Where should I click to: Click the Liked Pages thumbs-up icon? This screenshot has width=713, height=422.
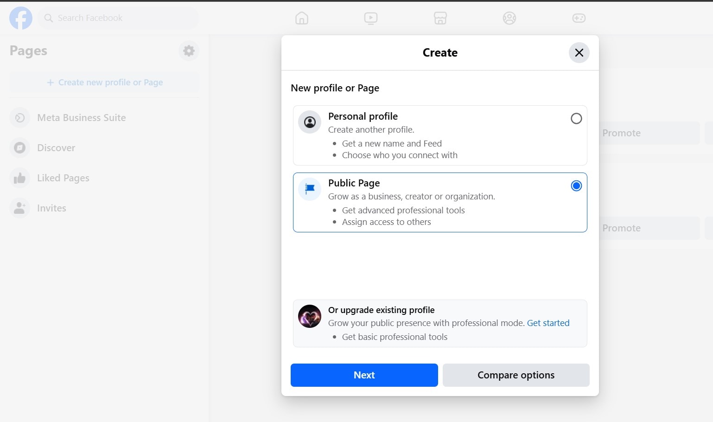19,178
